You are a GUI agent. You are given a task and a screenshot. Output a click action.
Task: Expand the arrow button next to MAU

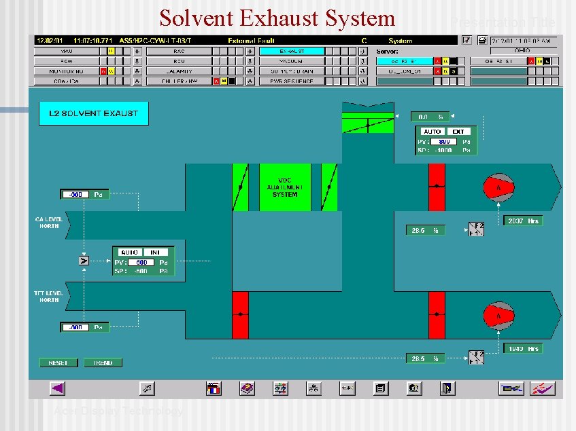(137, 52)
